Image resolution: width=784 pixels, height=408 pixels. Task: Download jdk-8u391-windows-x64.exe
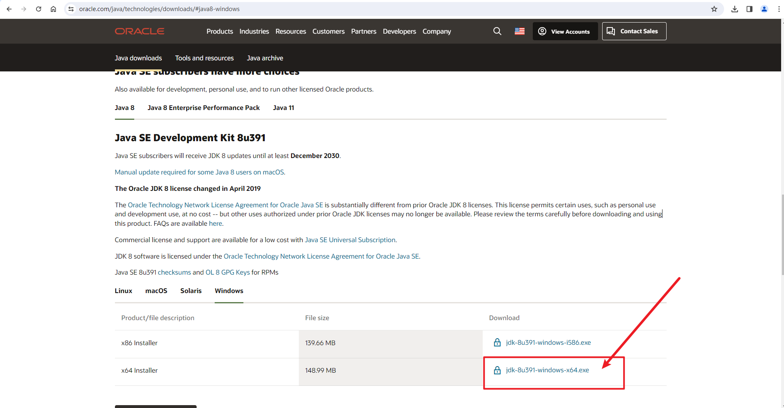548,370
